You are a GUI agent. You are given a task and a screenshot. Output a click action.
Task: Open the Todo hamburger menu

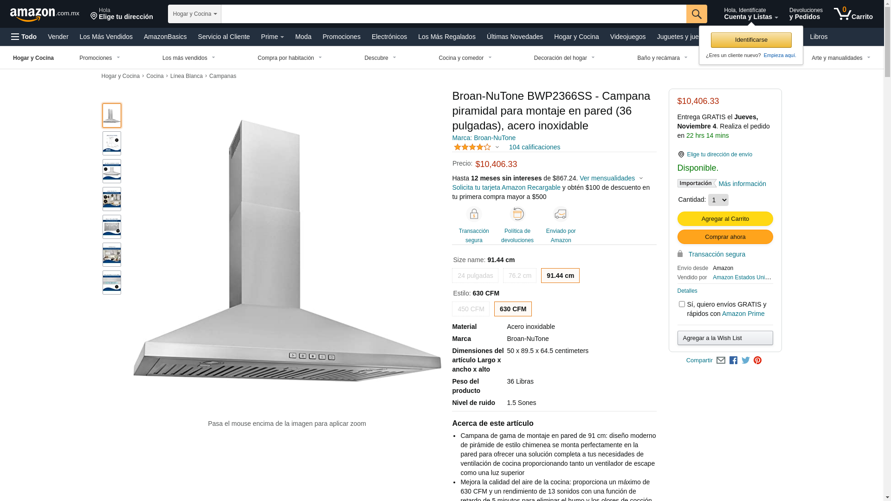pos(24,37)
